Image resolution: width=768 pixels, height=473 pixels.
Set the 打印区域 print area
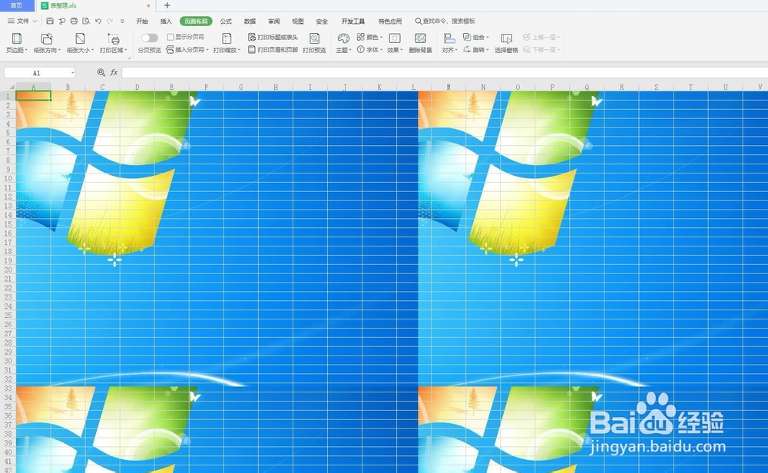[x=113, y=42]
